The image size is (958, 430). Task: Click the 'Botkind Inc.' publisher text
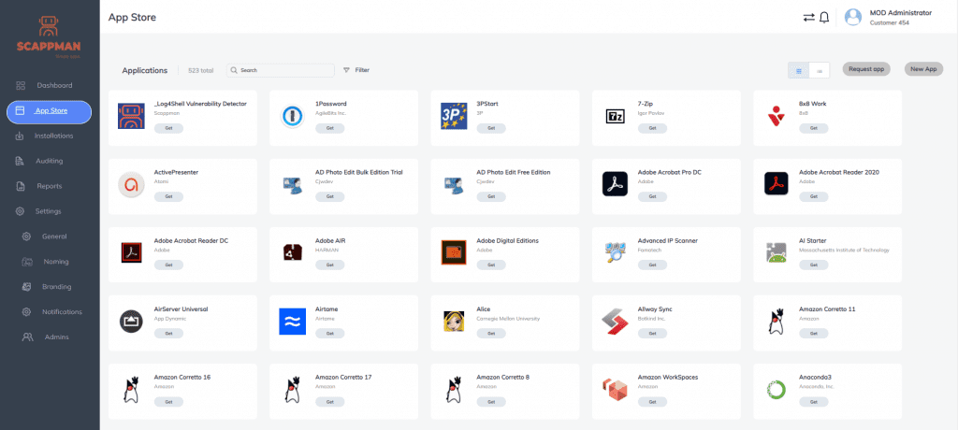point(651,319)
